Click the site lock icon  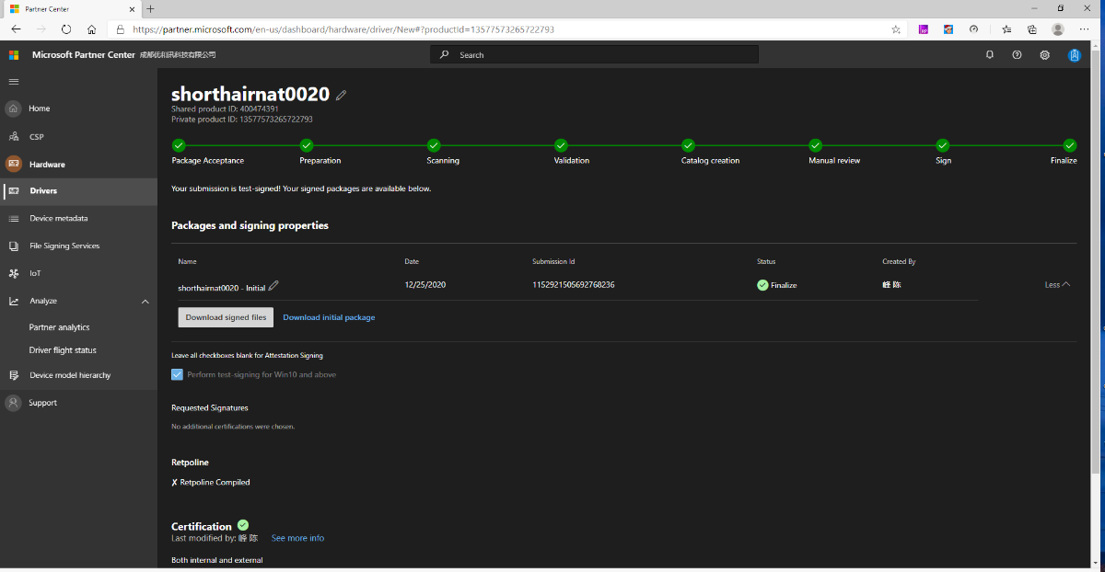121,29
